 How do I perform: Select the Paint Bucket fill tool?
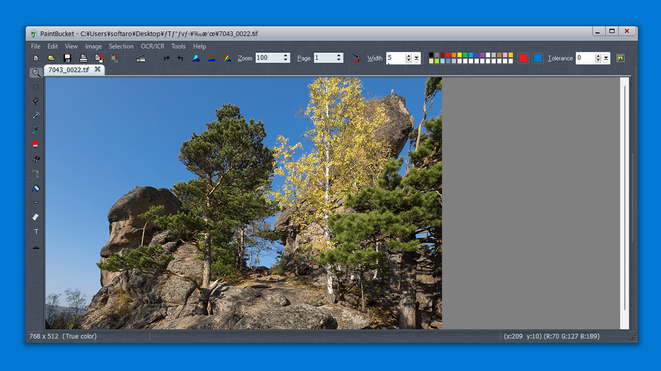[x=36, y=188]
